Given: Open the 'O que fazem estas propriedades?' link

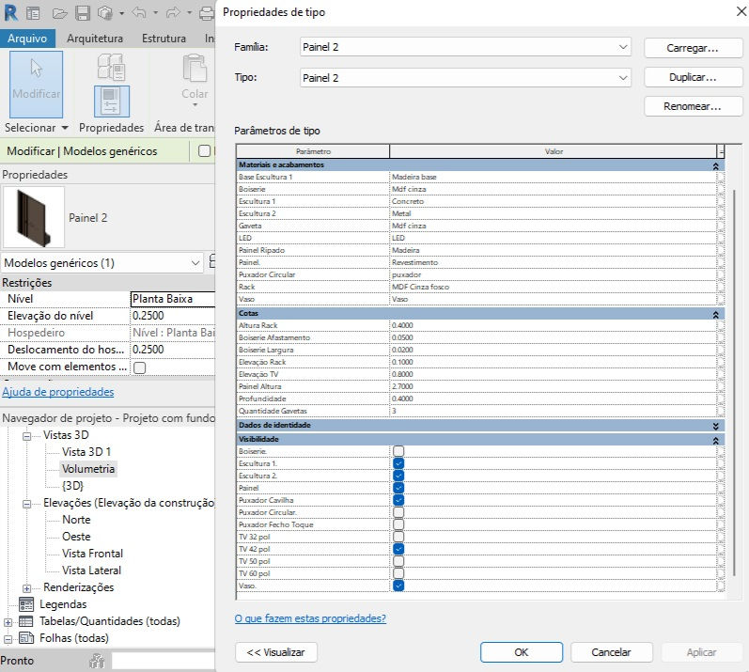Looking at the screenshot, I should (310, 618).
